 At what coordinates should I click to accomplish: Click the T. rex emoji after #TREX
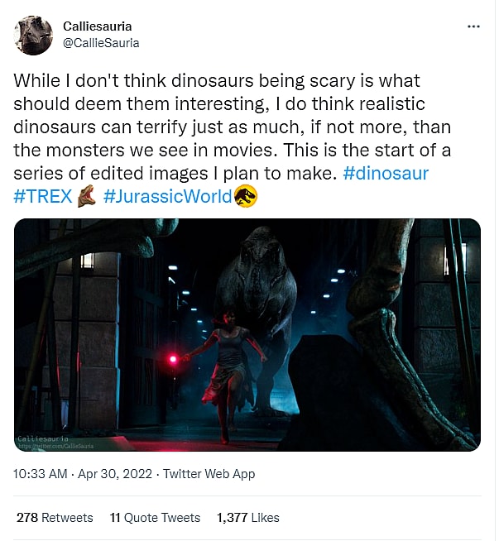[87, 197]
